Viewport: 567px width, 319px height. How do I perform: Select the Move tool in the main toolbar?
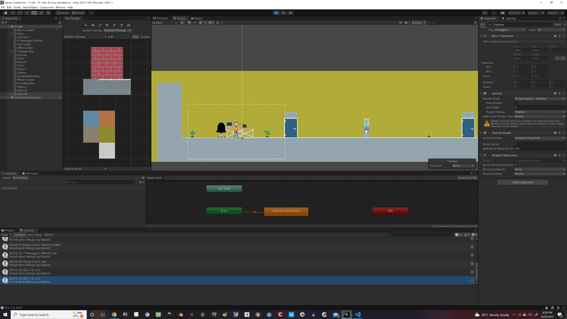[x=13, y=13]
